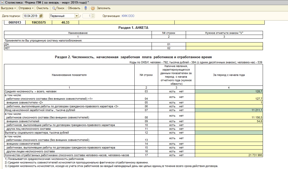Click the 'Раздел 1. АНКЕТА' heading
Image resolution: width=288 pixels, height=169 pixels.
[x=133, y=28]
